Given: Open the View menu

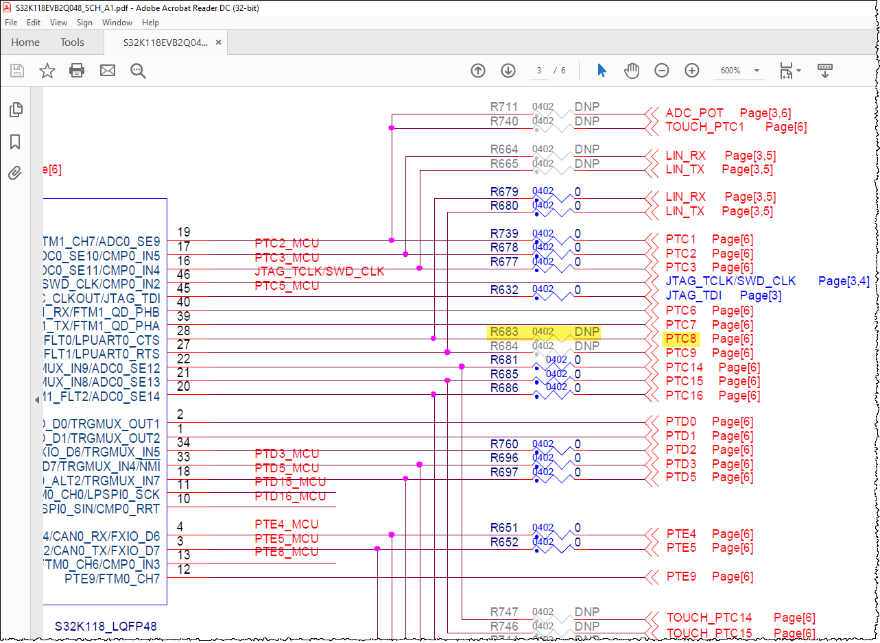Looking at the screenshot, I should [58, 22].
